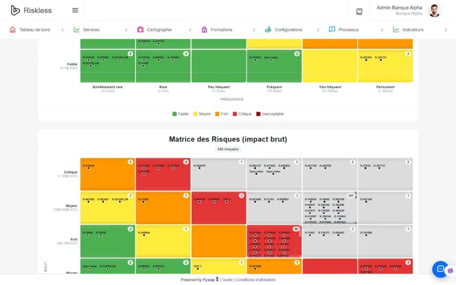Click count badge 220 in Majeur row
This screenshot has height=285, width=456.
[351, 196]
